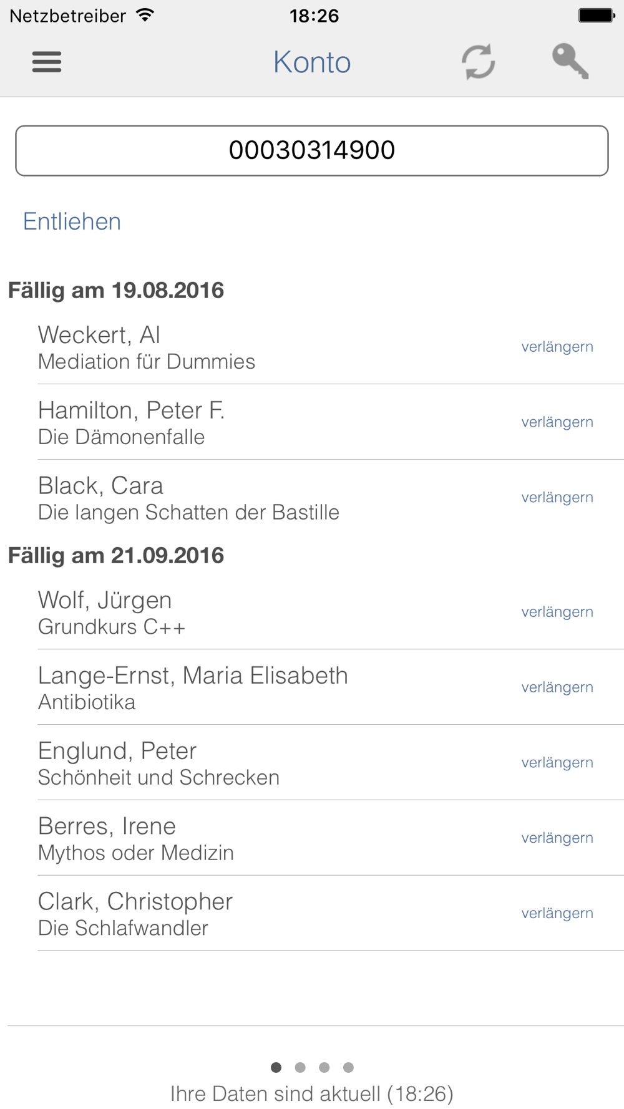The width and height of the screenshot is (624, 1109).
Task: Open the hamburger menu
Action: [47, 62]
